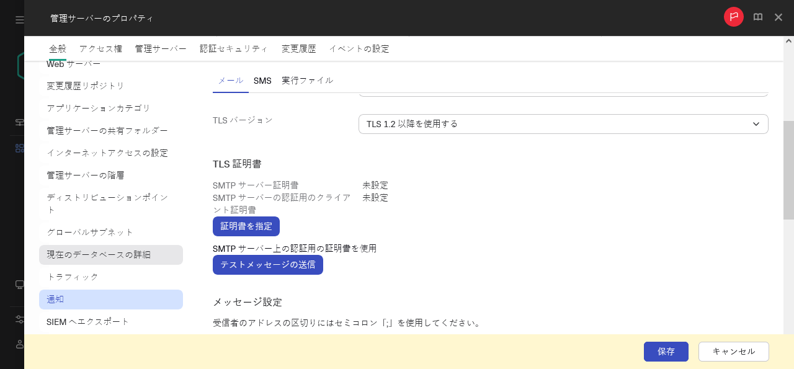Click the 証明書を指定 button
Image resolution: width=794 pixels, height=369 pixels.
tap(246, 226)
